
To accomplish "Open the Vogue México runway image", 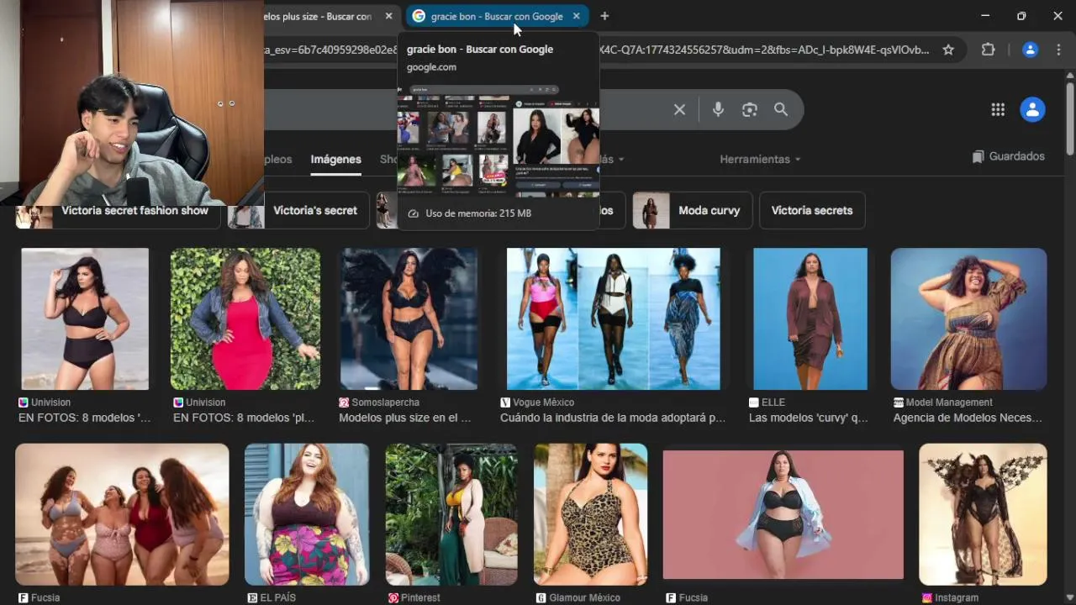I will pyautogui.click(x=613, y=318).
